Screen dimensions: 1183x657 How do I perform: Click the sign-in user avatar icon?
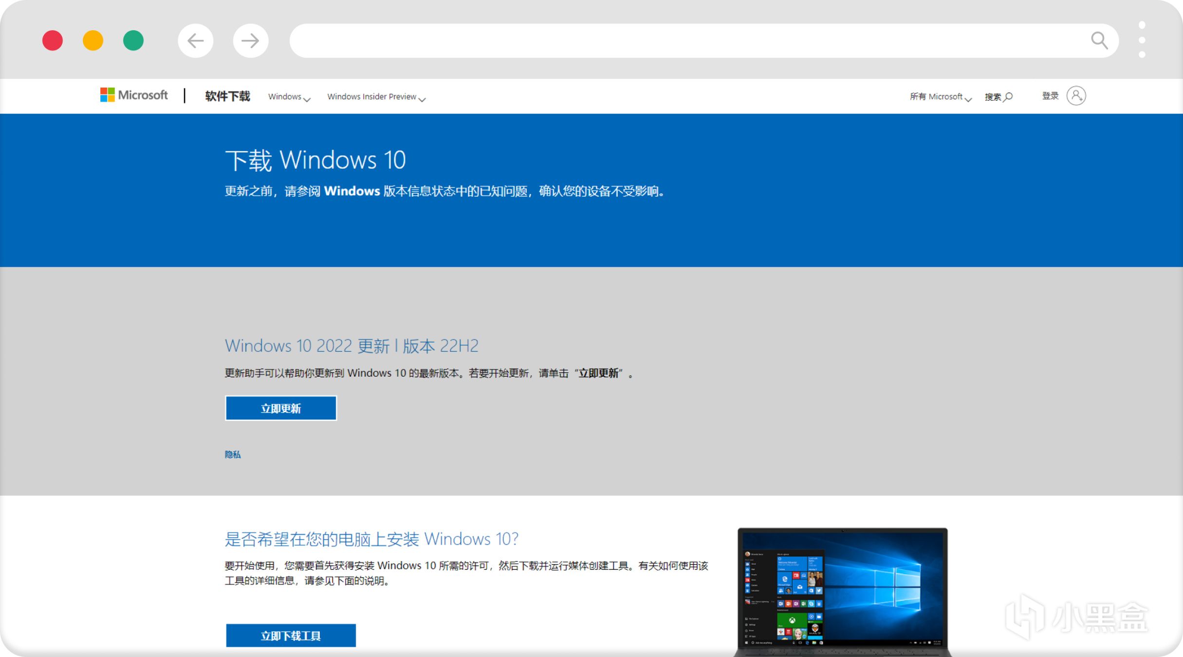[x=1076, y=96]
